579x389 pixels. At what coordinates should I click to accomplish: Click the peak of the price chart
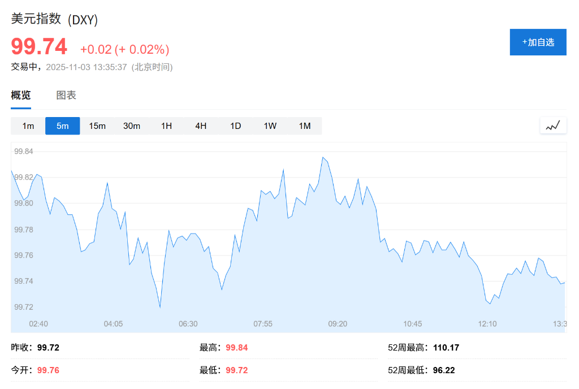pyautogui.click(x=324, y=157)
